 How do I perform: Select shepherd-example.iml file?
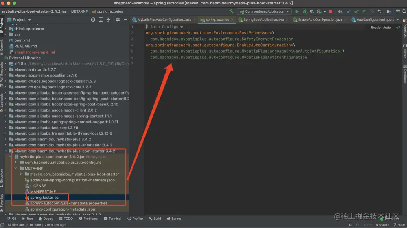tap(34, 52)
